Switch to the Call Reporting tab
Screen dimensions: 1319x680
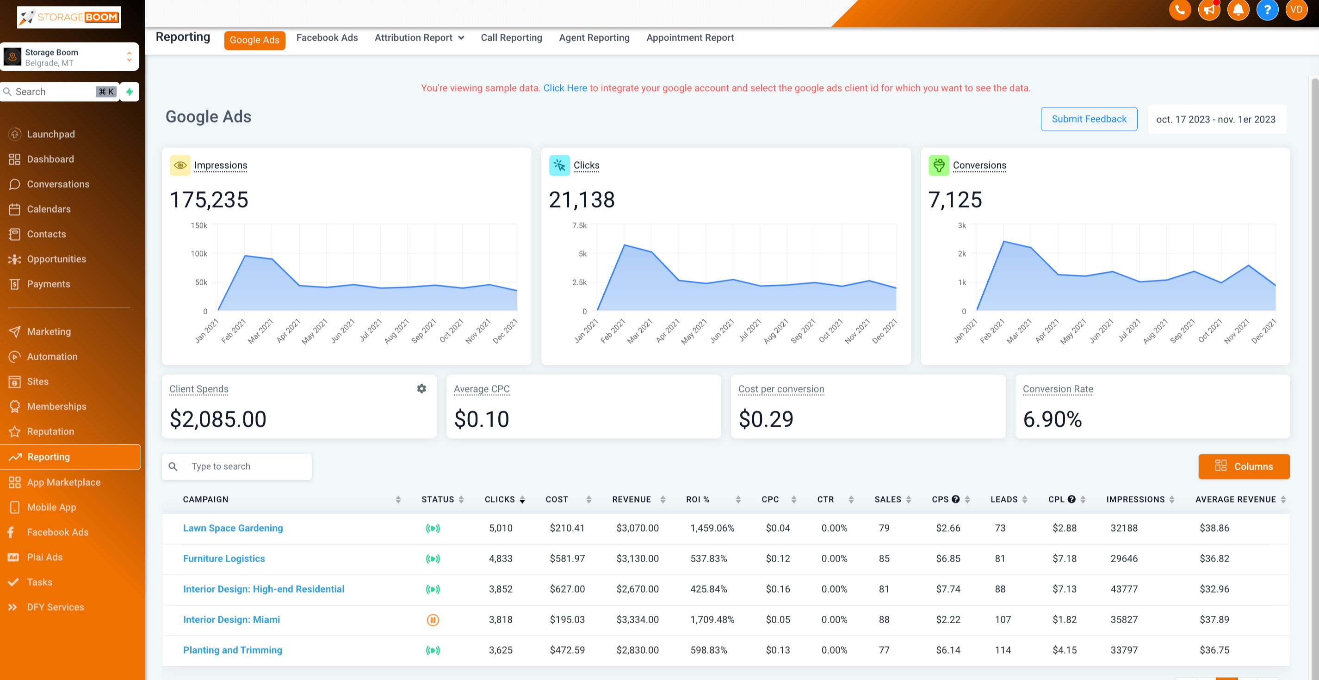(512, 37)
